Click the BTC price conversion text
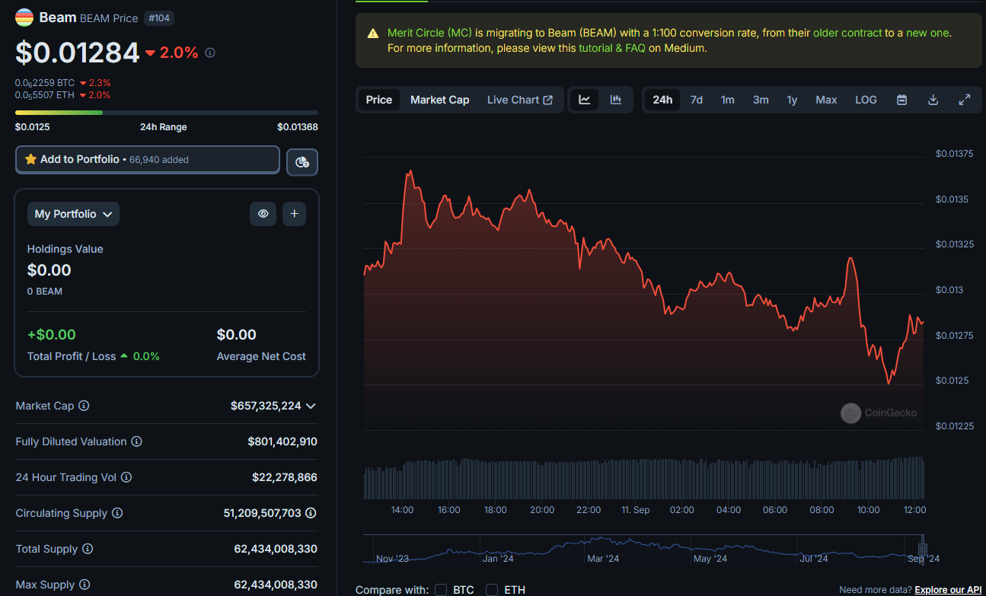The height and width of the screenshot is (596, 986). (x=45, y=83)
